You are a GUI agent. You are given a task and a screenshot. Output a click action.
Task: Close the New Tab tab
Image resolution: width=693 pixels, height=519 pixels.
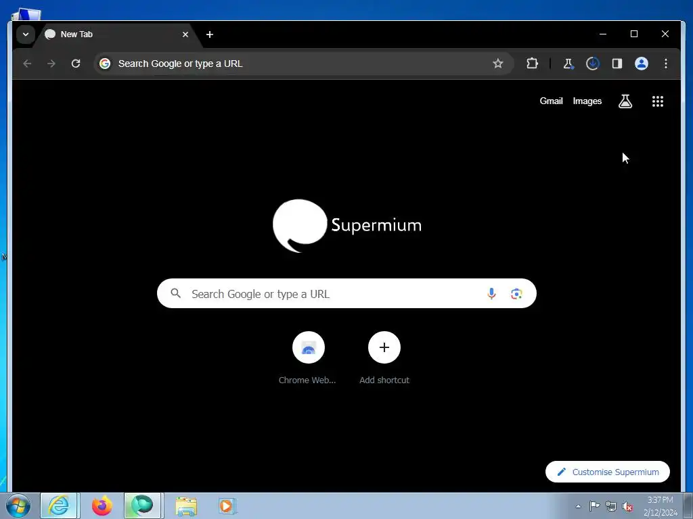tap(185, 34)
